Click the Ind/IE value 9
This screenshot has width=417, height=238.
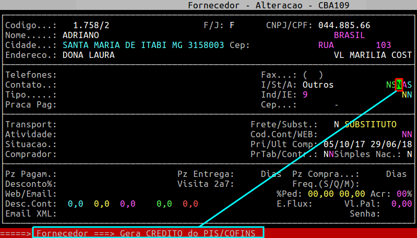305,94
